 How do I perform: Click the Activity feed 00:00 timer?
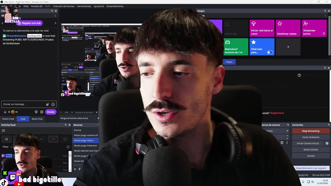(53, 139)
